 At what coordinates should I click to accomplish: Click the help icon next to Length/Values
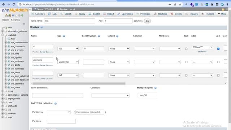pos(99,36)
